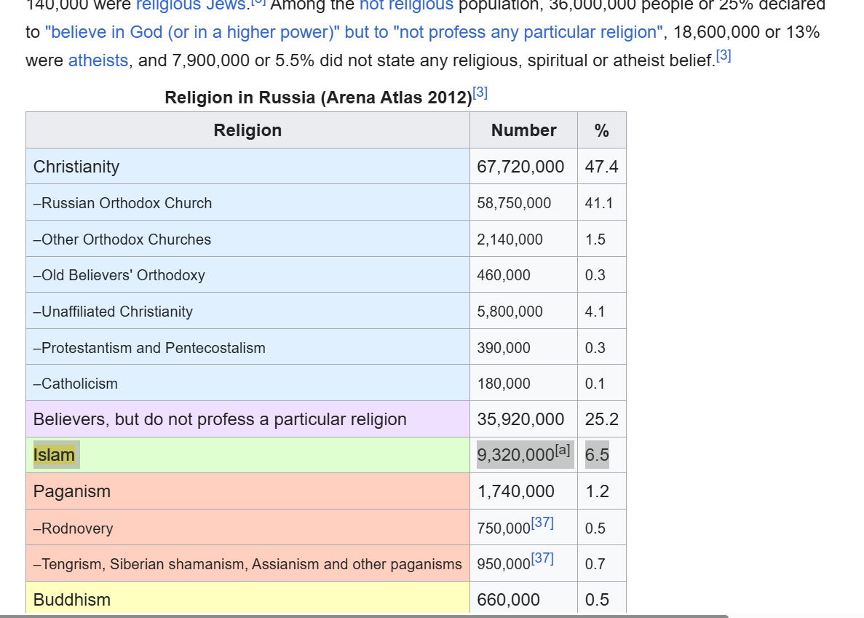Select the '%' column header
Screen dimensions: 864x618
point(602,130)
